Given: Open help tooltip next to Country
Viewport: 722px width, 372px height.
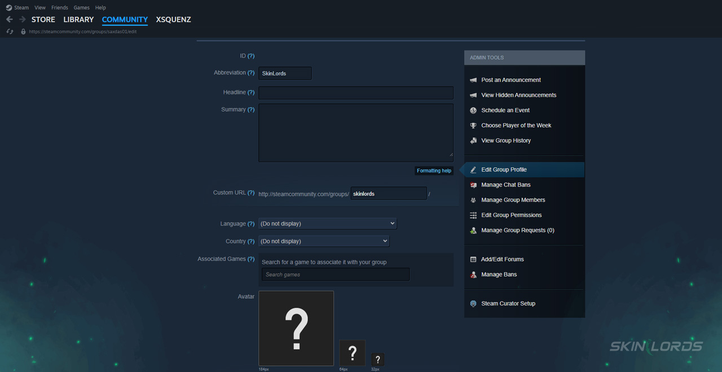Looking at the screenshot, I should coord(251,241).
